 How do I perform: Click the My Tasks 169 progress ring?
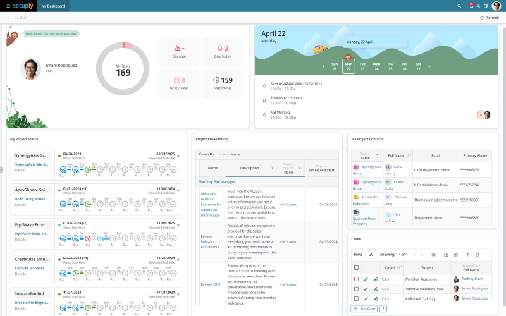123,68
